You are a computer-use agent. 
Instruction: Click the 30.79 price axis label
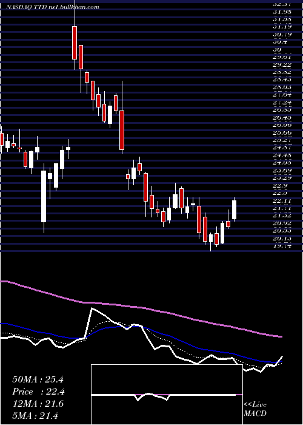tap(282, 35)
